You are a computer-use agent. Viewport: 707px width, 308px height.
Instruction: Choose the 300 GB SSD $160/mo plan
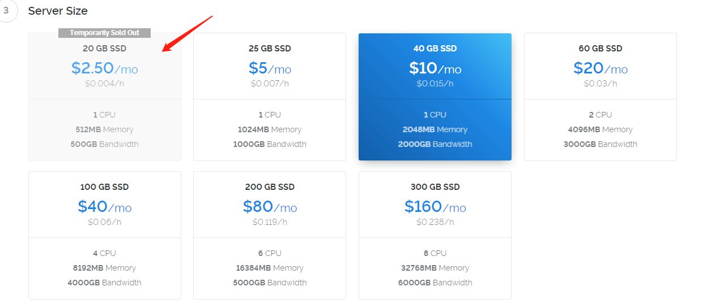(435, 235)
